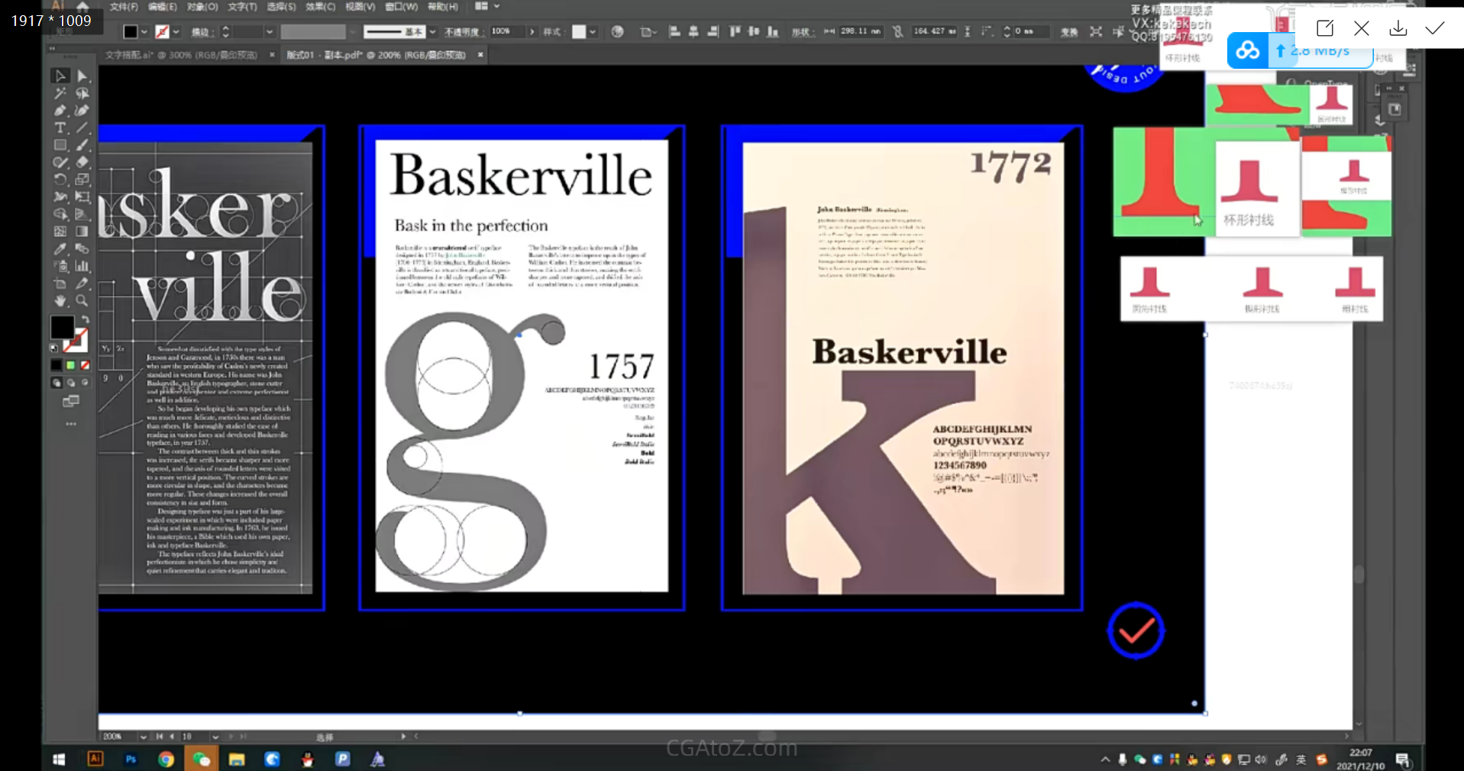Open Google Chrome from the taskbar

(x=166, y=759)
